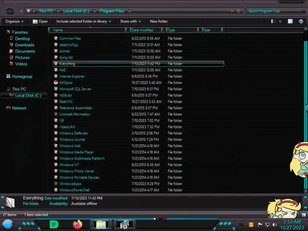The height and width of the screenshot is (231, 308).
Task: Open the green notes app on taskbar
Action: click(x=54, y=224)
